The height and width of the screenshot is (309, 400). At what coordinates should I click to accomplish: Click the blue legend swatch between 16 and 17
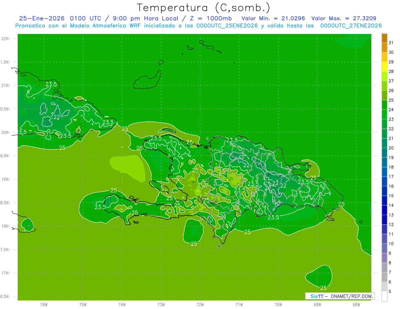(384, 181)
